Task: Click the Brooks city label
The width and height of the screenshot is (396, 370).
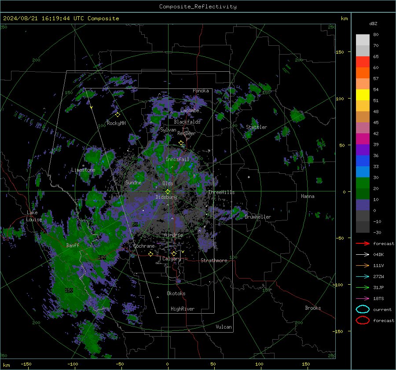Action: 313,308
